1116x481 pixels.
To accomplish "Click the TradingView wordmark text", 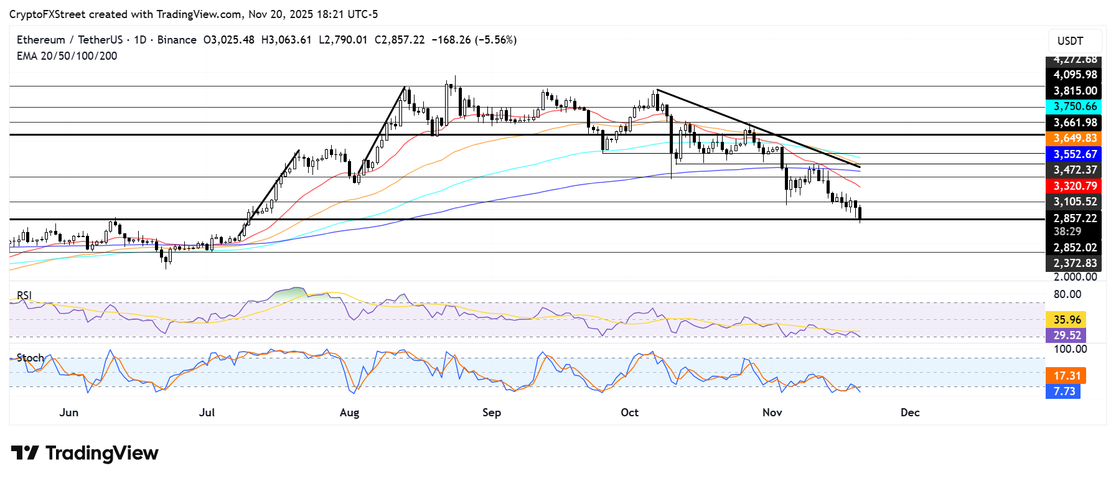I will click(x=102, y=453).
